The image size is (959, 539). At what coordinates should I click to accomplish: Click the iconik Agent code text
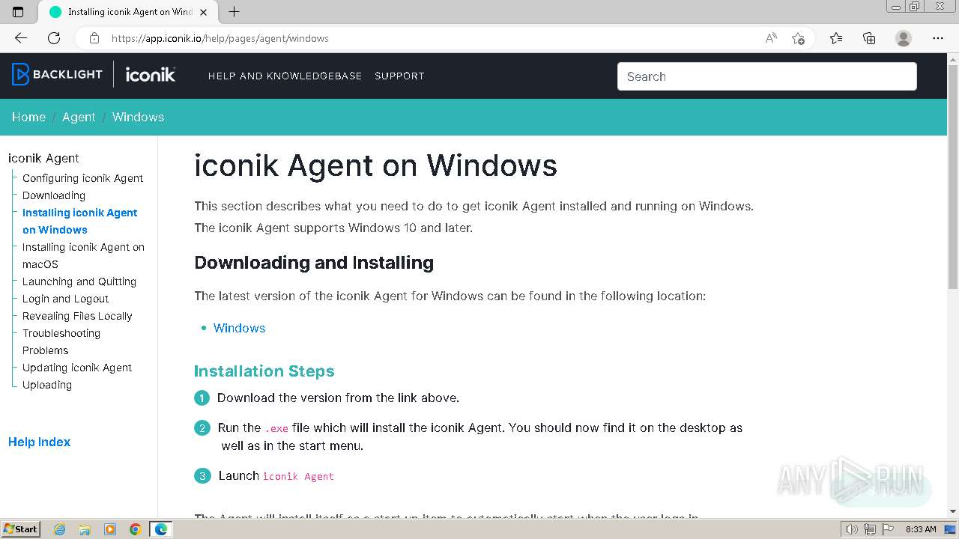point(298,476)
